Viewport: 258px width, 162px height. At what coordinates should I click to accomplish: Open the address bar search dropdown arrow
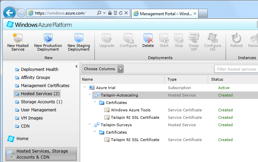pyautogui.click(x=104, y=13)
